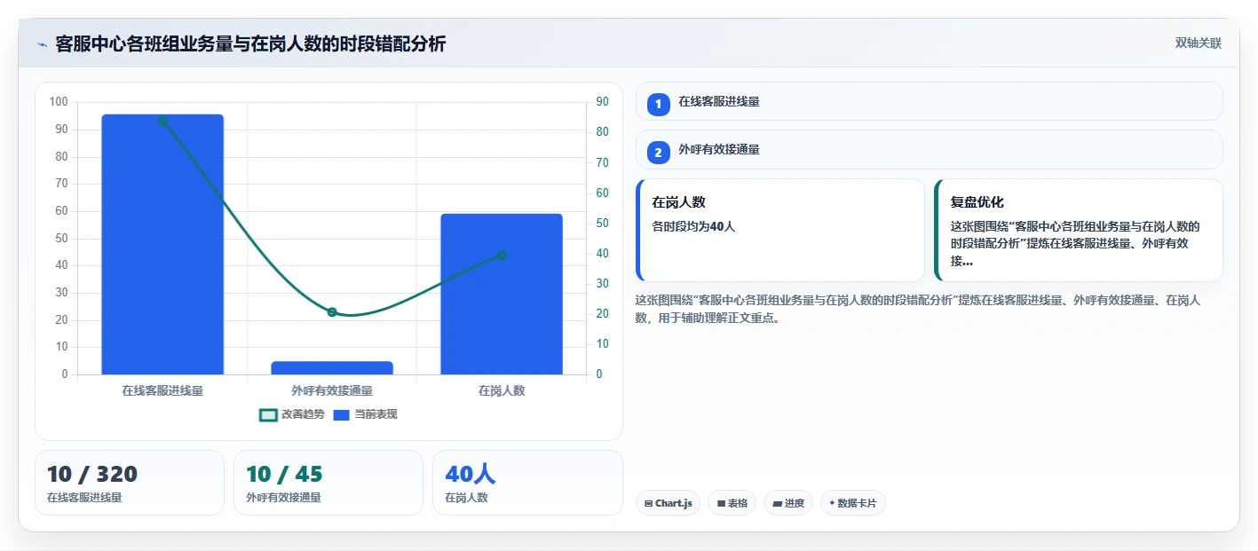Click the 进度 tag
The width and height of the screenshot is (1258, 551).
point(788,503)
